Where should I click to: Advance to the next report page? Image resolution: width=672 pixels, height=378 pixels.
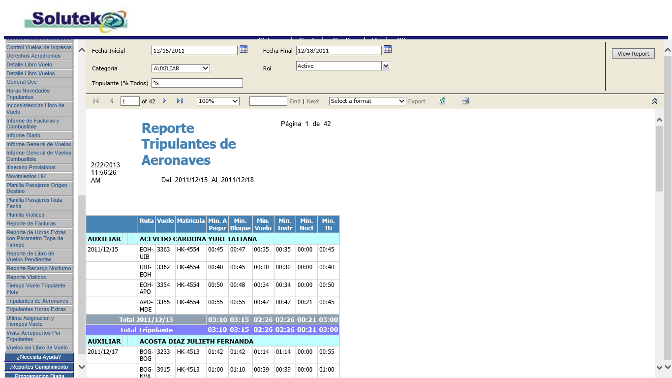pos(164,101)
